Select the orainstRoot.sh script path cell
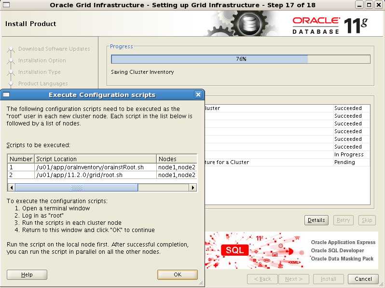This screenshot has width=385, height=288. pyautogui.click(x=95, y=167)
